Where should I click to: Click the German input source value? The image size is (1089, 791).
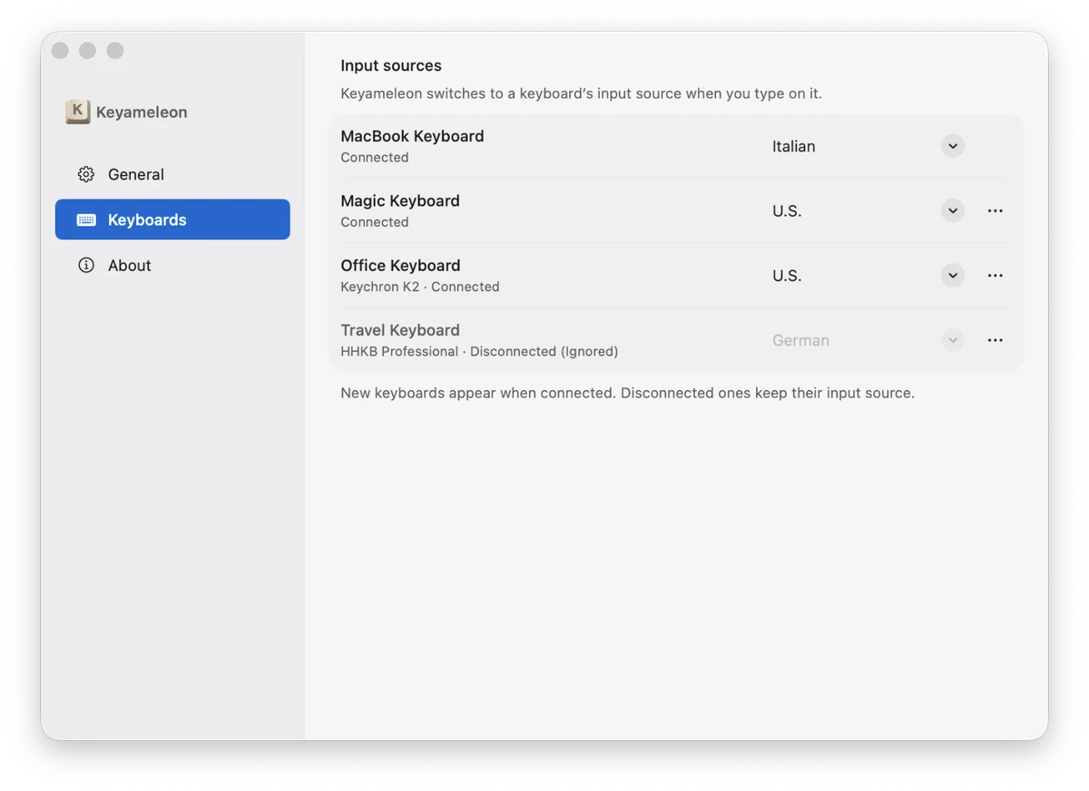tap(800, 340)
